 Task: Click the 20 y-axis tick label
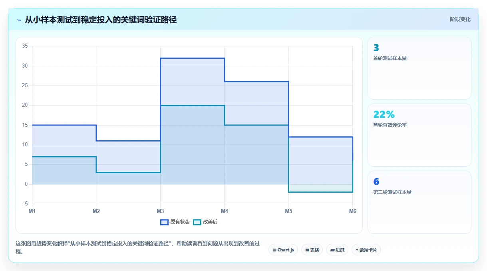25,105
